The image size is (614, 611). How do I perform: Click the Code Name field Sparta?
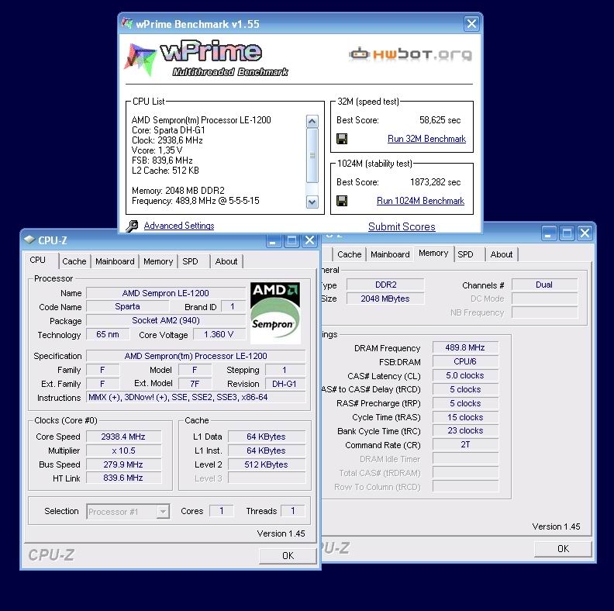coord(127,306)
